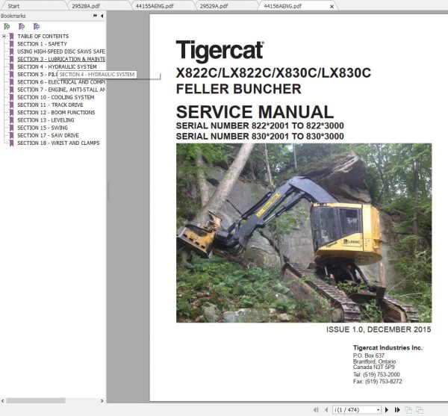448x416 pixels.
Task: Open SECTION 17 - SAW DRIVE bookmark
Action: point(48,135)
